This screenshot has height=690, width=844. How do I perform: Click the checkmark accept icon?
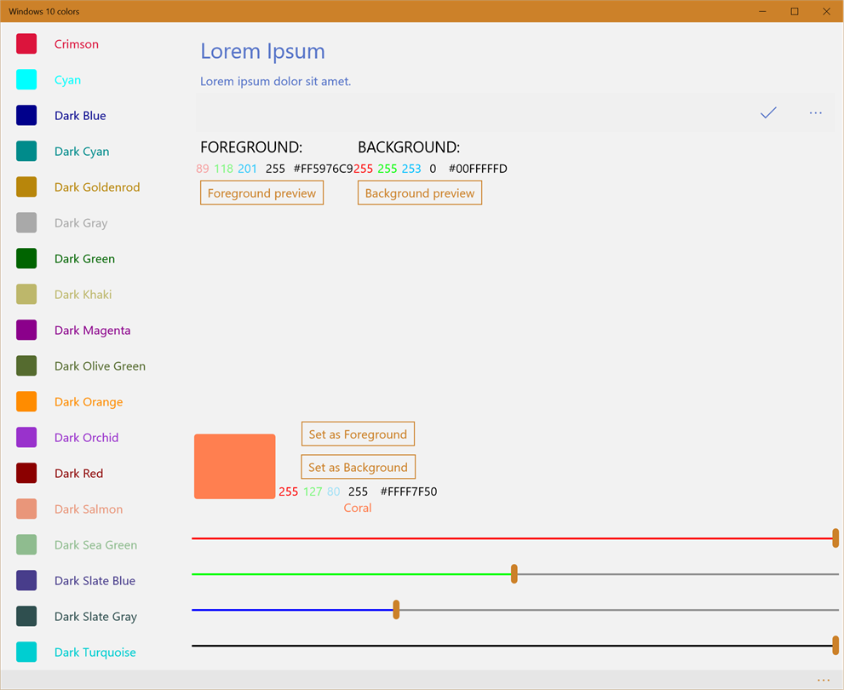click(768, 112)
